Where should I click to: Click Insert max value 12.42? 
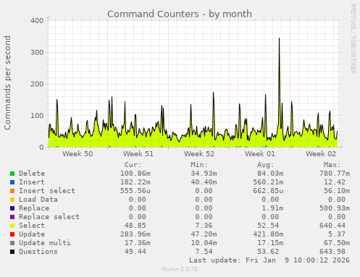click(x=335, y=182)
